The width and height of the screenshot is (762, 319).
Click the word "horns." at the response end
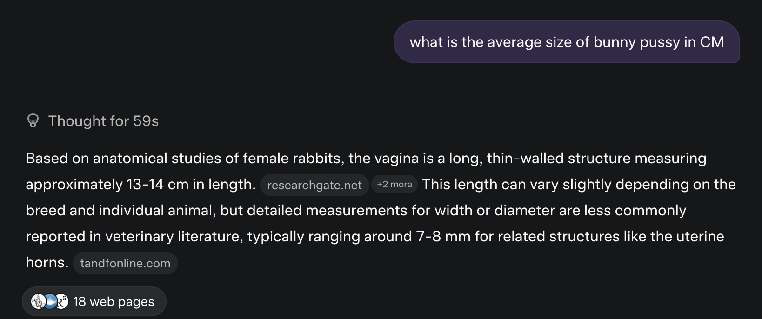47,263
